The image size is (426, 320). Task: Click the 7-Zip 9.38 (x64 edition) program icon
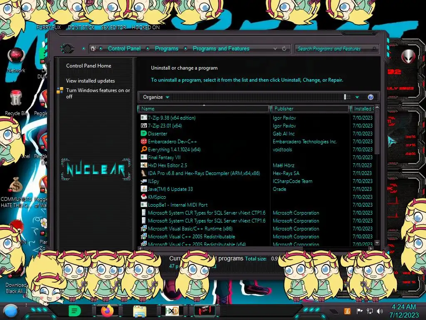pyautogui.click(x=144, y=117)
